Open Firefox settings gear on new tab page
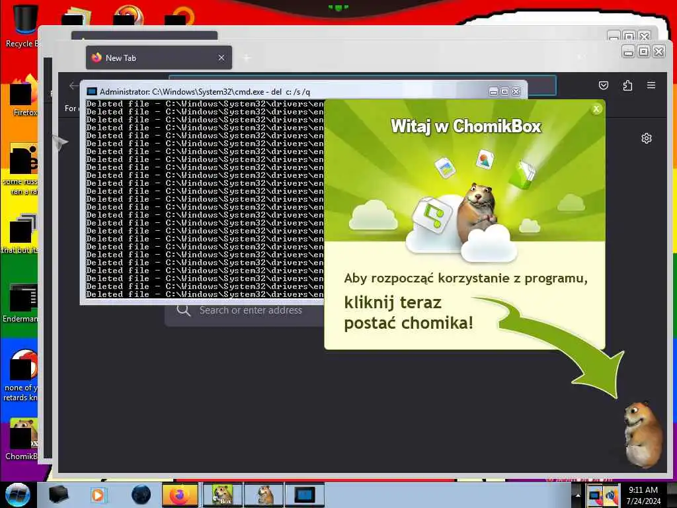 click(647, 138)
